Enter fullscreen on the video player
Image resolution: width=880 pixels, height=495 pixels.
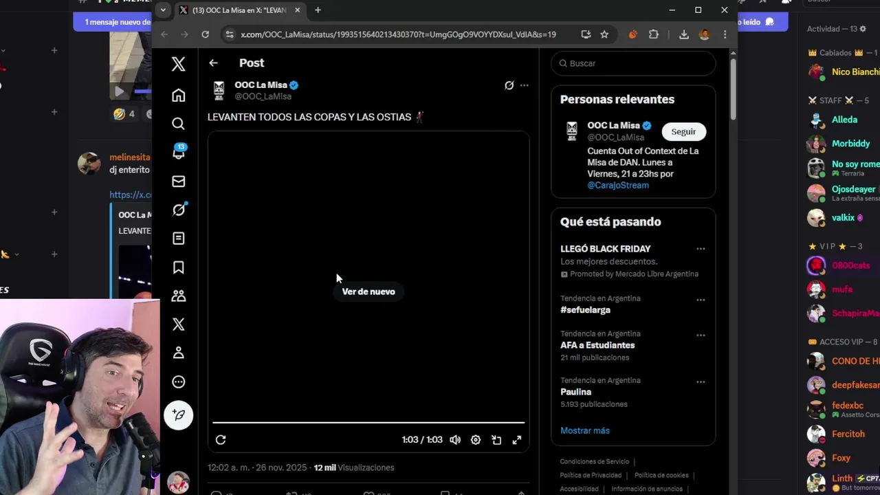pyautogui.click(x=517, y=440)
